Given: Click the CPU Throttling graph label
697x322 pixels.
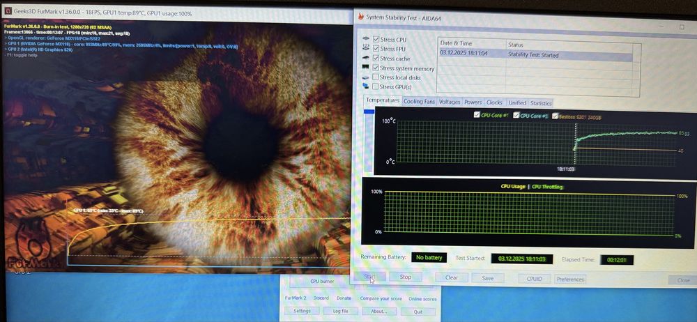Looking at the screenshot, I should pos(547,187).
